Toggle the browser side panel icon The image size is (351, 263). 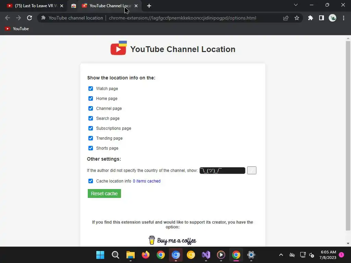322,18
